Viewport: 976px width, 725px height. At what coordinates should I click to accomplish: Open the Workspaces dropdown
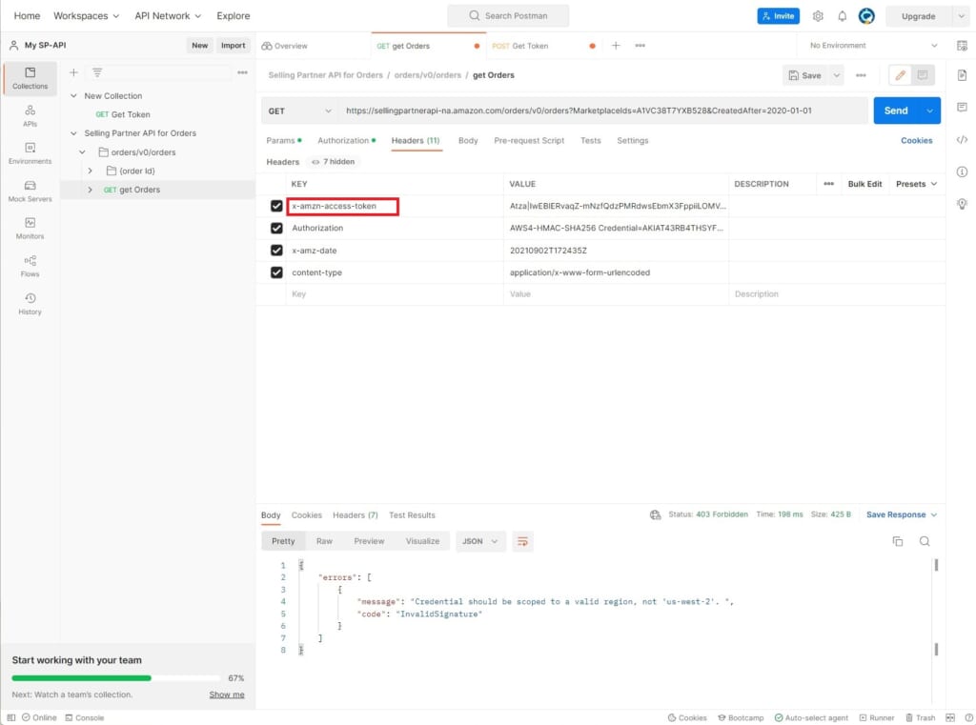tap(86, 16)
